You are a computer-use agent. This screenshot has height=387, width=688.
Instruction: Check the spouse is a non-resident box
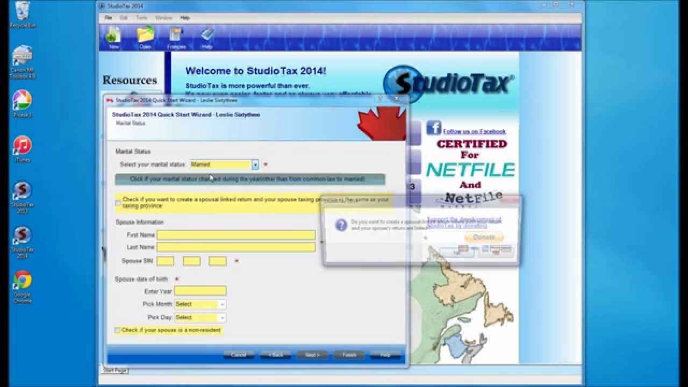point(117,330)
